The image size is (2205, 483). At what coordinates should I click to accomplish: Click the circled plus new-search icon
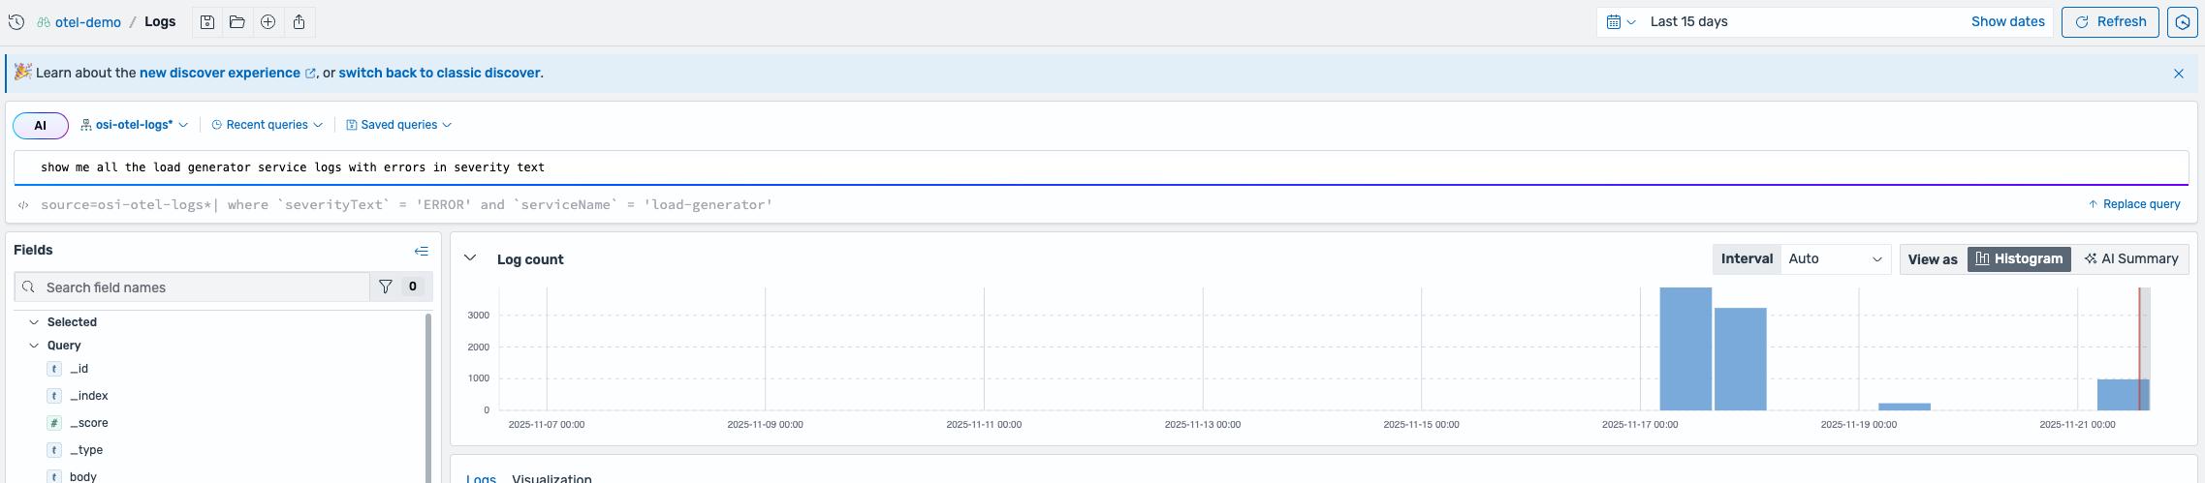[268, 22]
